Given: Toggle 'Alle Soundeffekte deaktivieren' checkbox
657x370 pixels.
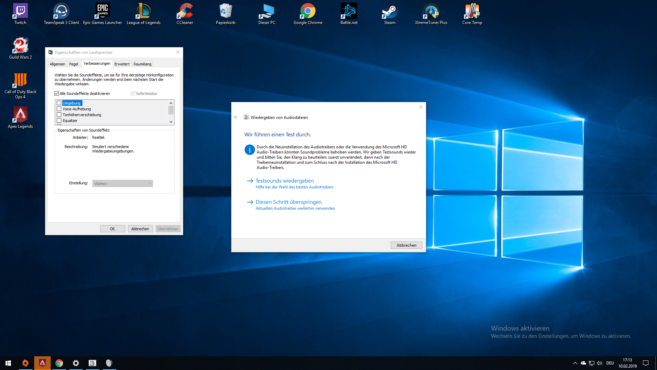Looking at the screenshot, I should (57, 94).
